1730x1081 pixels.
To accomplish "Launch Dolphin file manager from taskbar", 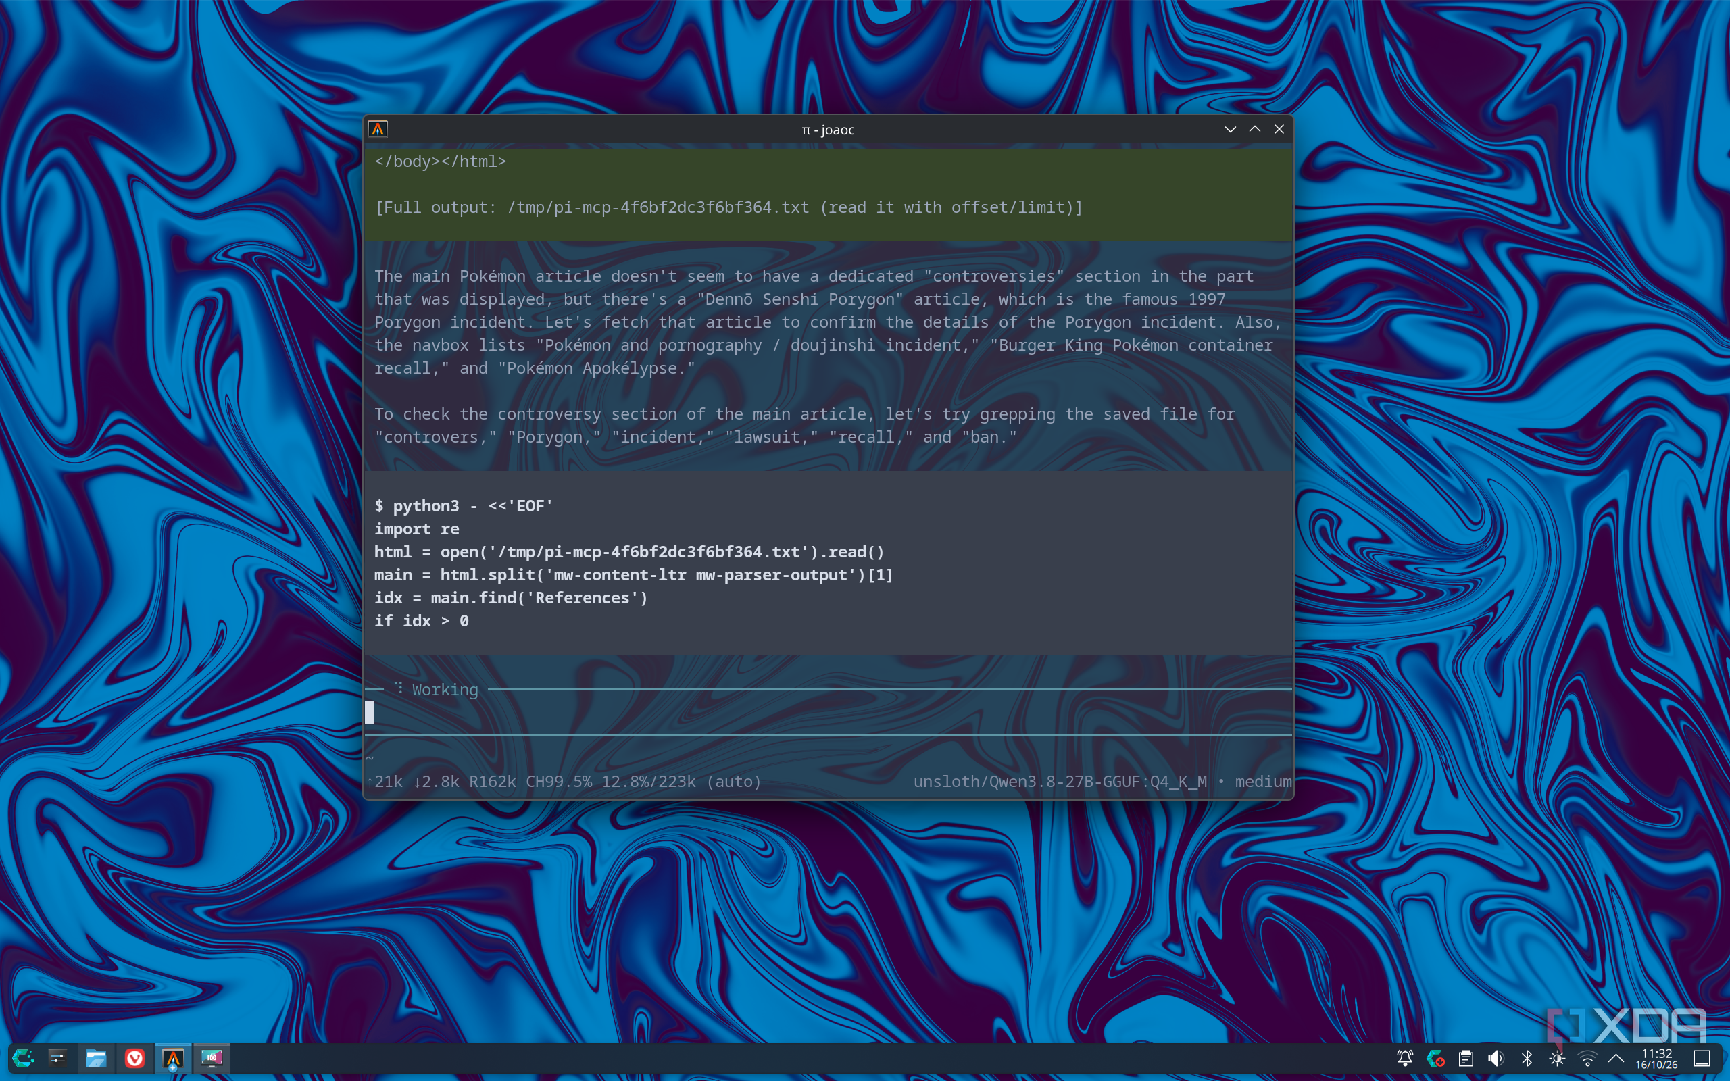I will (96, 1058).
